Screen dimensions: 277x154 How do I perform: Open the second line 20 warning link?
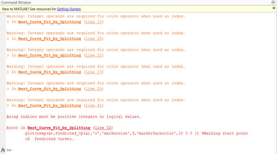tap(94, 89)
